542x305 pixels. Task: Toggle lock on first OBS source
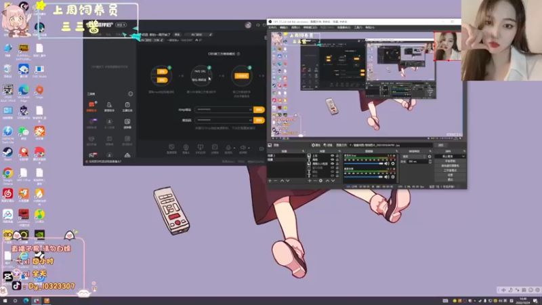[x=337, y=156]
